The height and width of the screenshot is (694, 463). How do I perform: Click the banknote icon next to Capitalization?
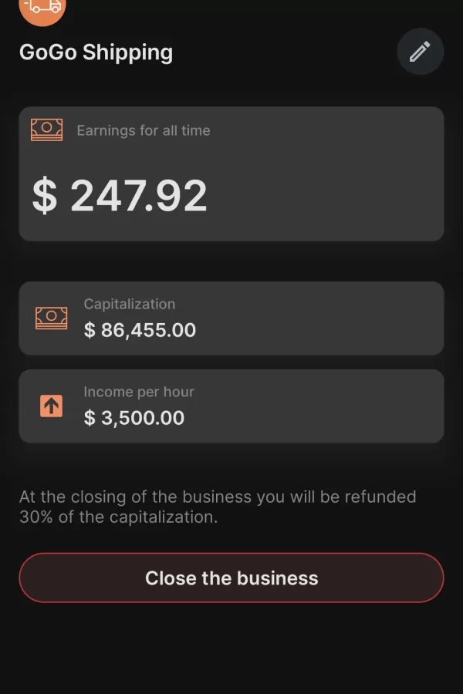(x=51, y=318)
